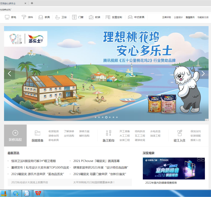Click the 竣工入住 plant icon
This screenshot has height=197, width=211.
(x=180, y=133)
